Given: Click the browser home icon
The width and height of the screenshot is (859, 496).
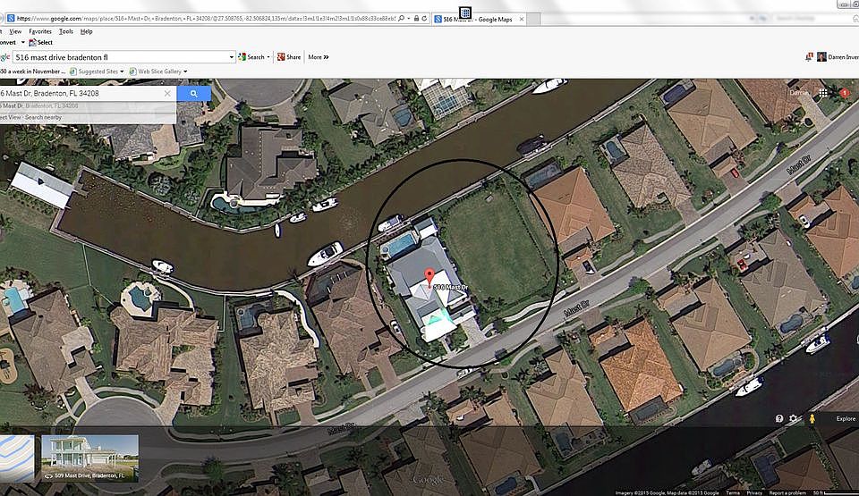Looking at the screenshot, I should pyautogui.click(x=855, y=18).
